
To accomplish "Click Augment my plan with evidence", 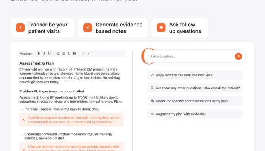I will tap(195, 114).
